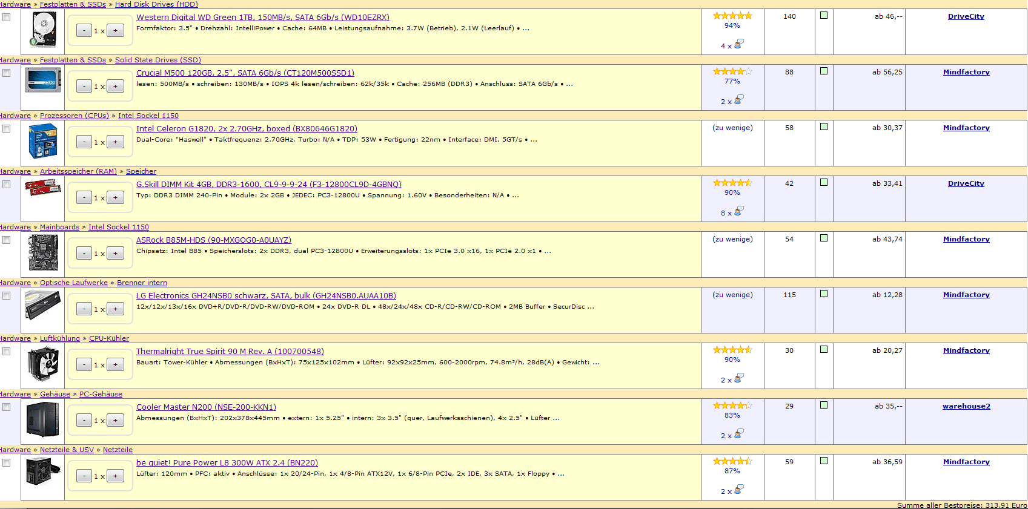Decrease quantity of Crucial M500 SSD
This screenshot has width=1028, height=509.
[84, 87]
